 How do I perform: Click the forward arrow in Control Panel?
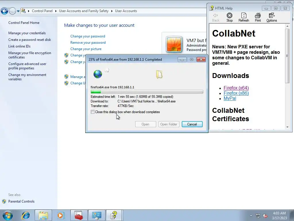pos(12,11)
